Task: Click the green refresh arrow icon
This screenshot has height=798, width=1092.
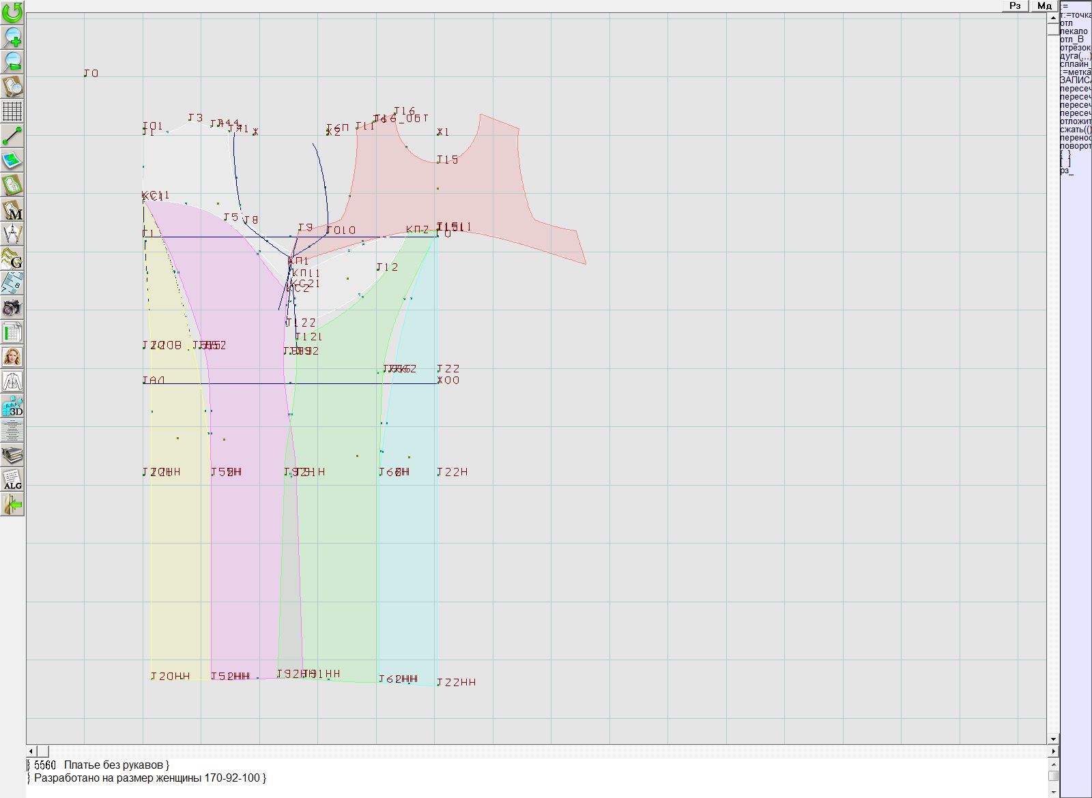Action: [x=12, y=12]
